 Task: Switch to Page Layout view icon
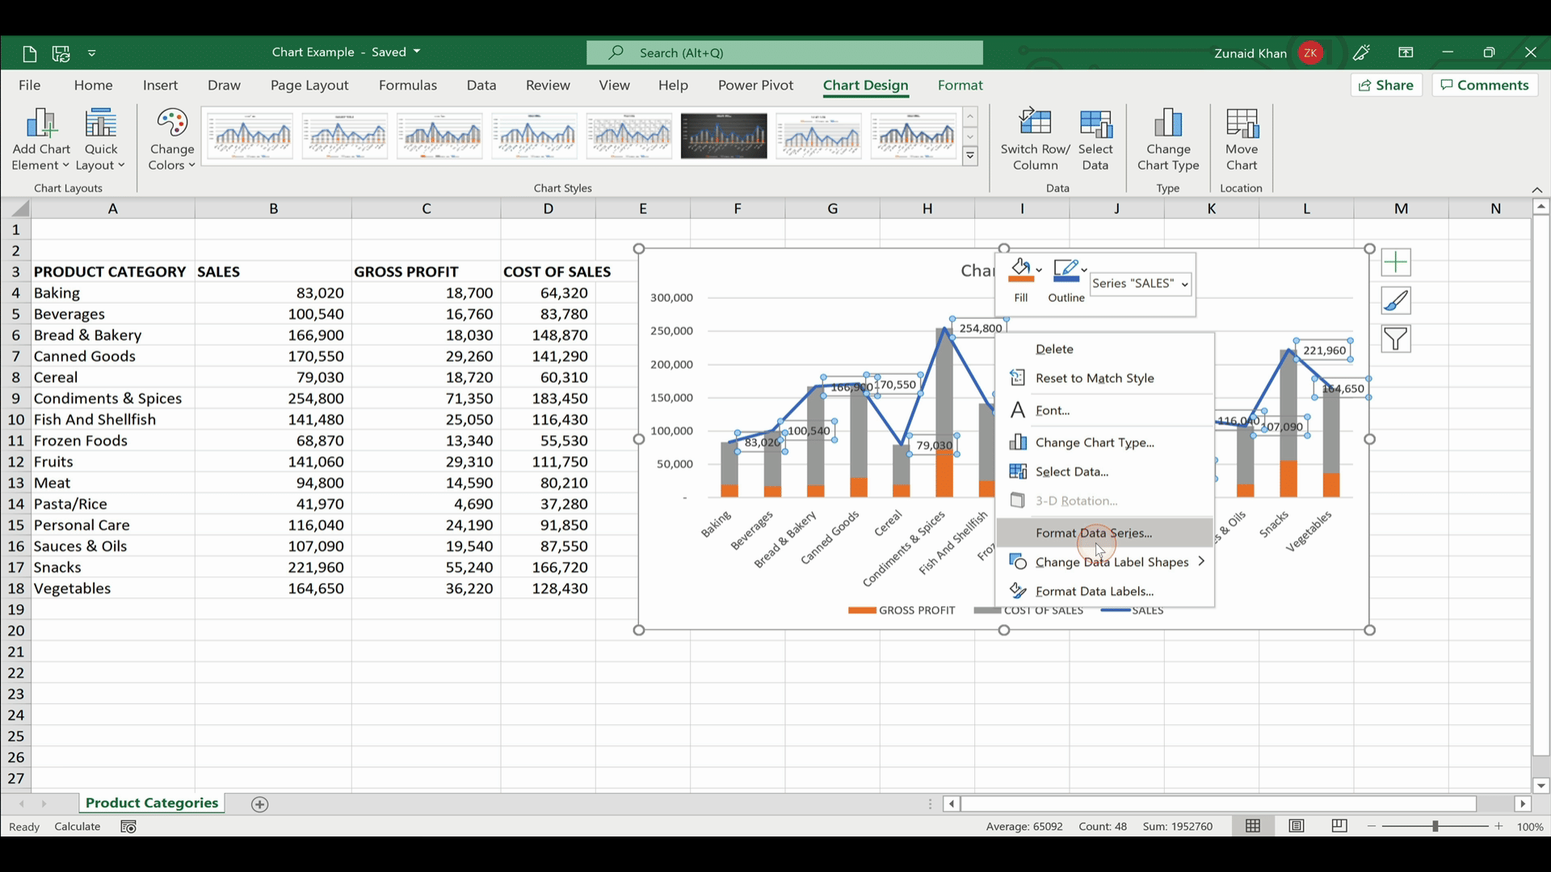[1297, 826]
